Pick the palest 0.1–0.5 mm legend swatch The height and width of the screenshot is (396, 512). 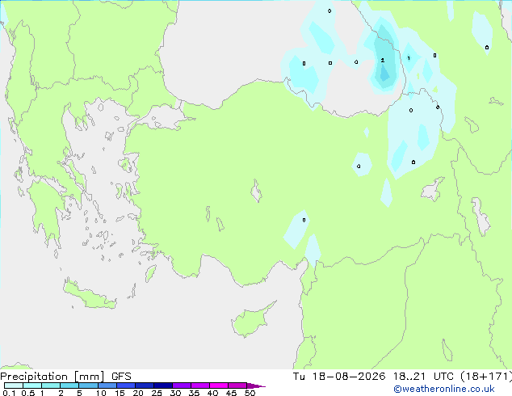(x=14, y=385)
